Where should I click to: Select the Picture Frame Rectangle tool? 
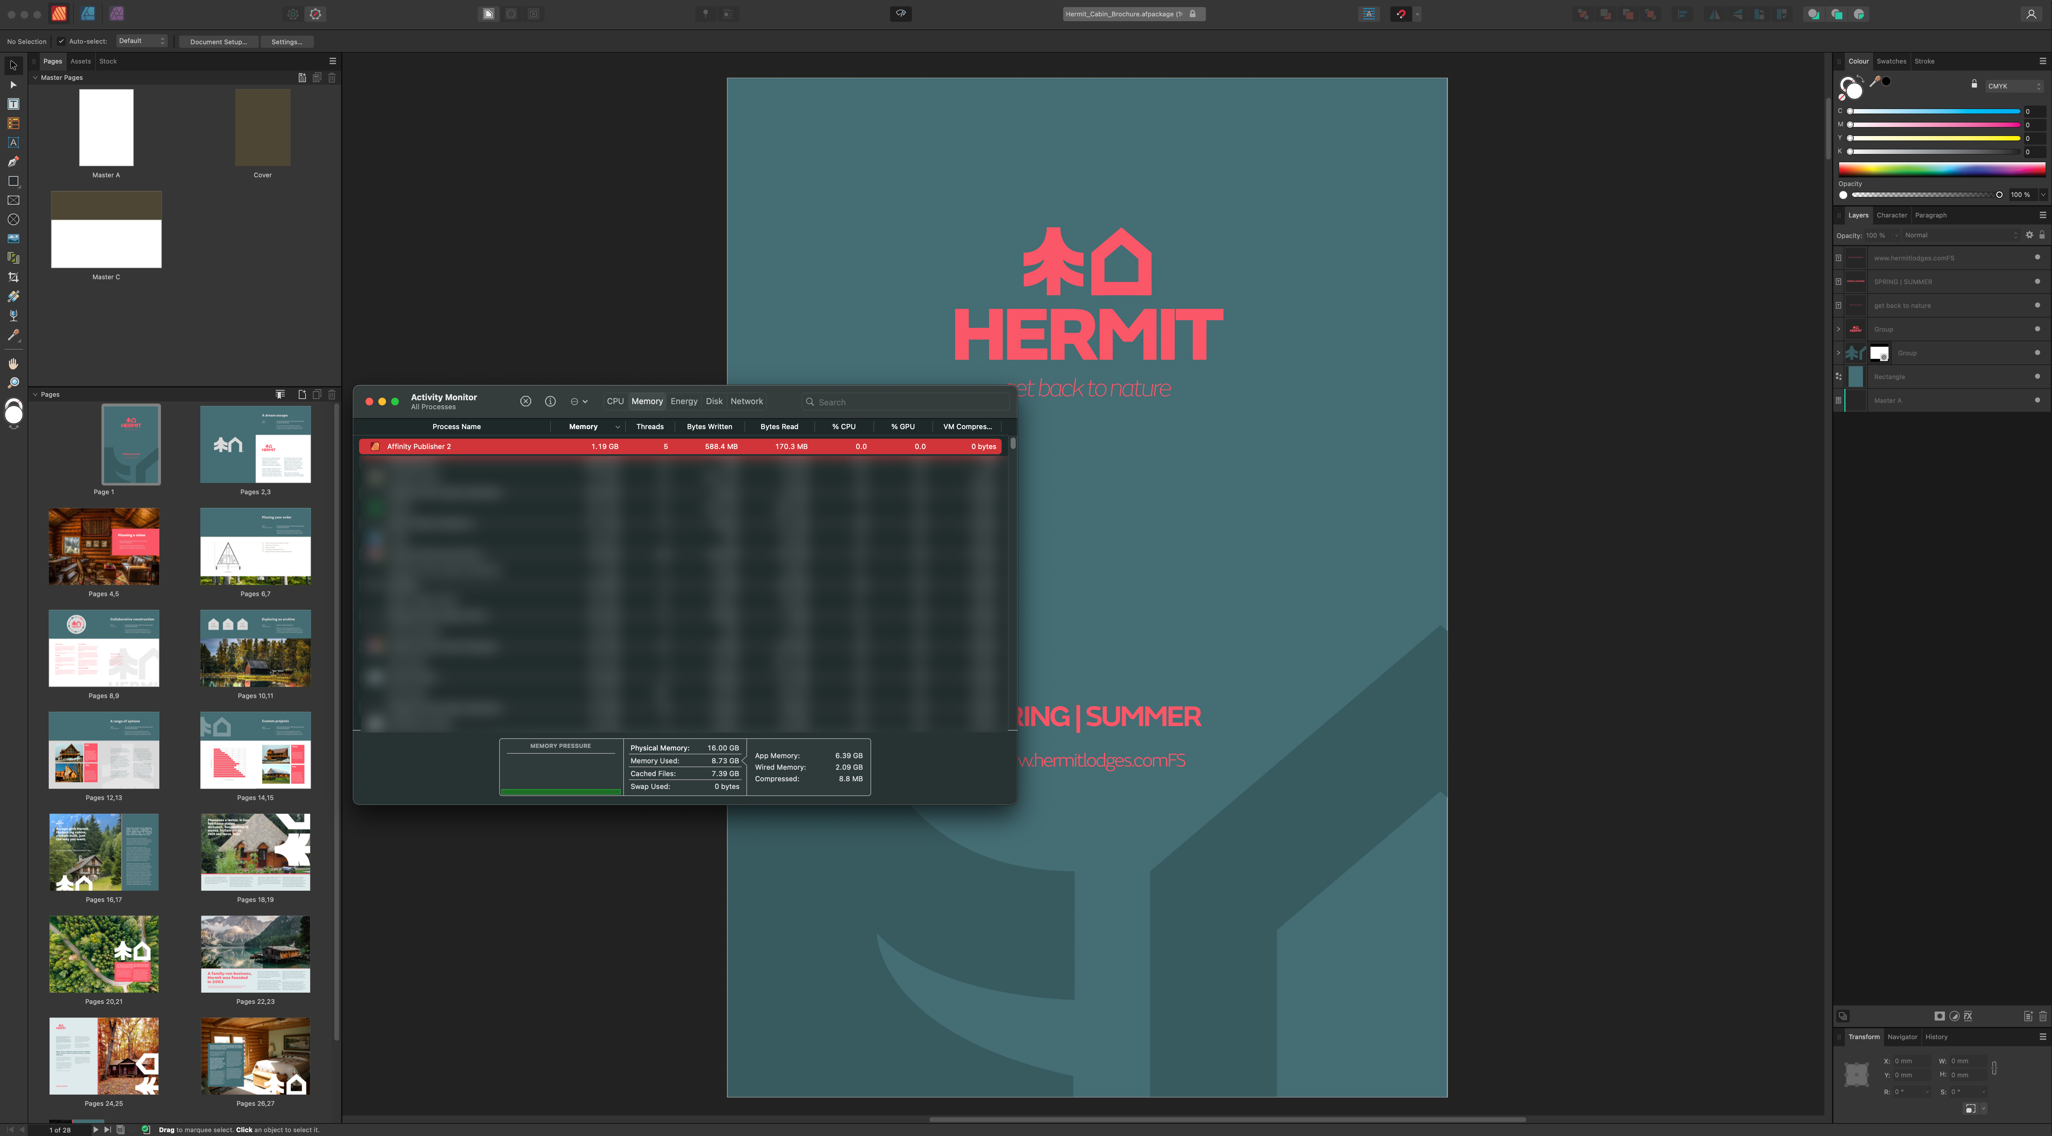point(13,200)
